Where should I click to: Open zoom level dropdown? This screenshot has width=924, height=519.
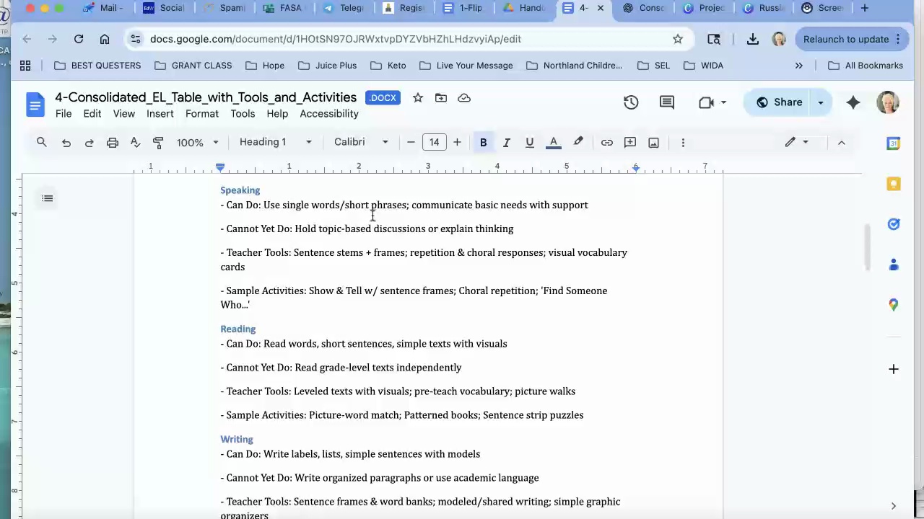click(x=197, y=143)
